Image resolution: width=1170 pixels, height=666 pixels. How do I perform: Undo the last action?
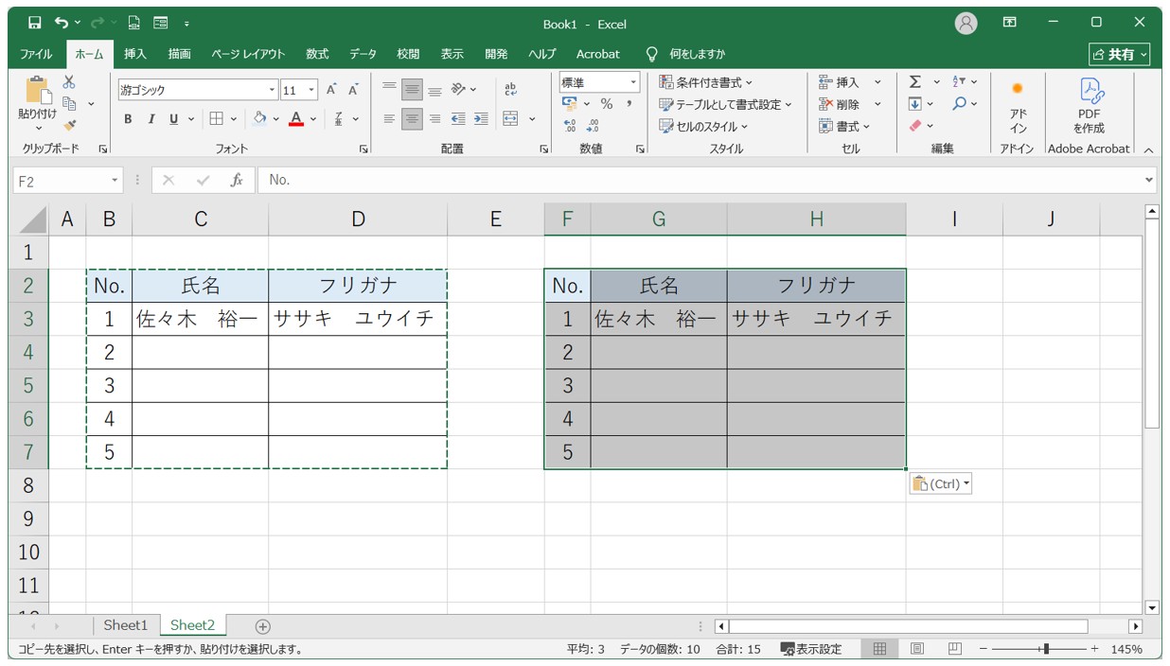62,23
